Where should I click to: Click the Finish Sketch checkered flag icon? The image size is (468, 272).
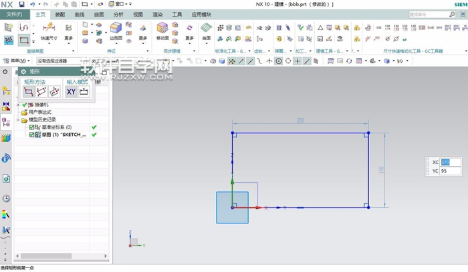click(x=9, y=41)
